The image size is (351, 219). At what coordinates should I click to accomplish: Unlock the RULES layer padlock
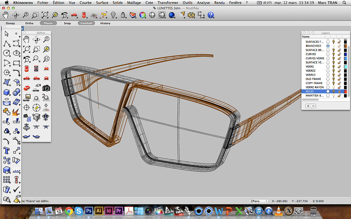339,92
